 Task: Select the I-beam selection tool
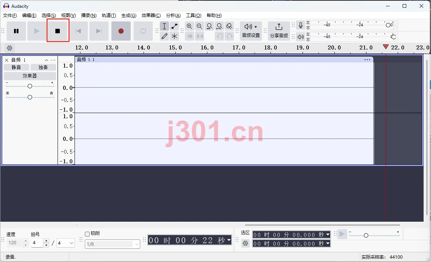coord(164,26)
